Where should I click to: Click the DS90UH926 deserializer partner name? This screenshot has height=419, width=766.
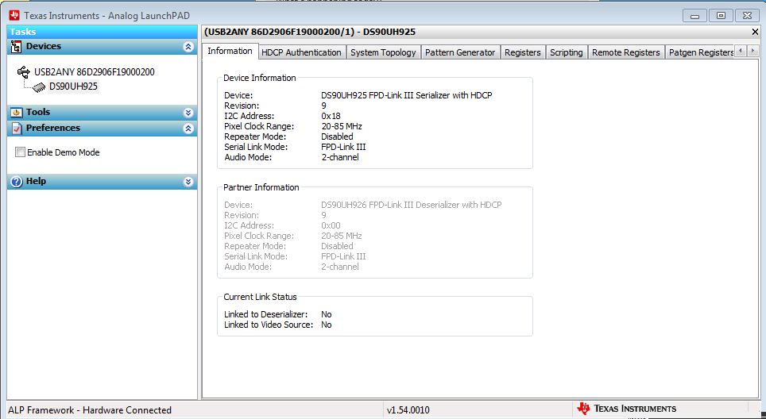click(412, 205)
